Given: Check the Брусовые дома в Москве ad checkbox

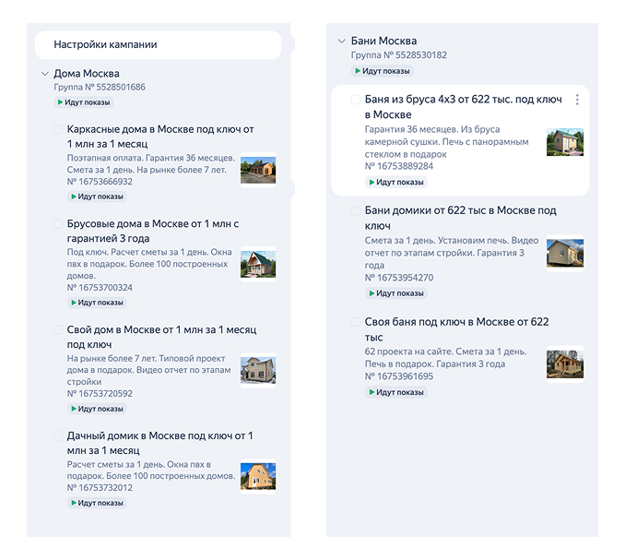Looking at the screenshot, I should tap(58, 224).
